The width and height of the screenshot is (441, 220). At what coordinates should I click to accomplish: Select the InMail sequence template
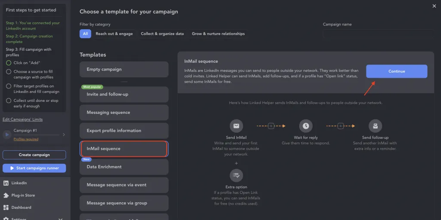[124, 149]
